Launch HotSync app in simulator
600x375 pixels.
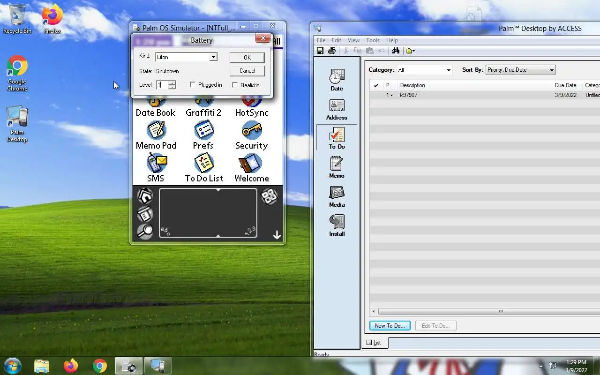(x=251, y=107)
